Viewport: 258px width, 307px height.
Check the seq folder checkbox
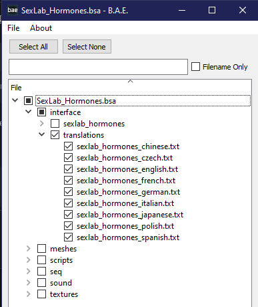(x=41, y=272)
